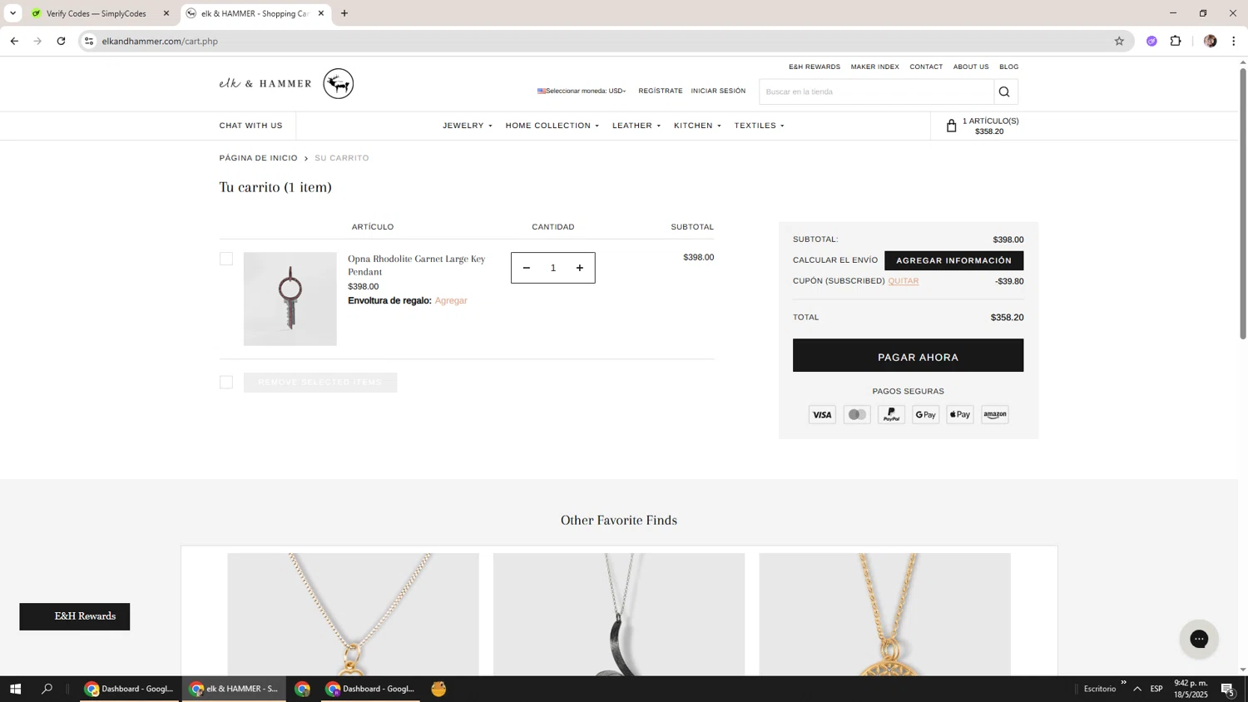The height and width of the screenshot is (702, 1248).
Task: Open the Blog page
Action: coord(1008,67)
